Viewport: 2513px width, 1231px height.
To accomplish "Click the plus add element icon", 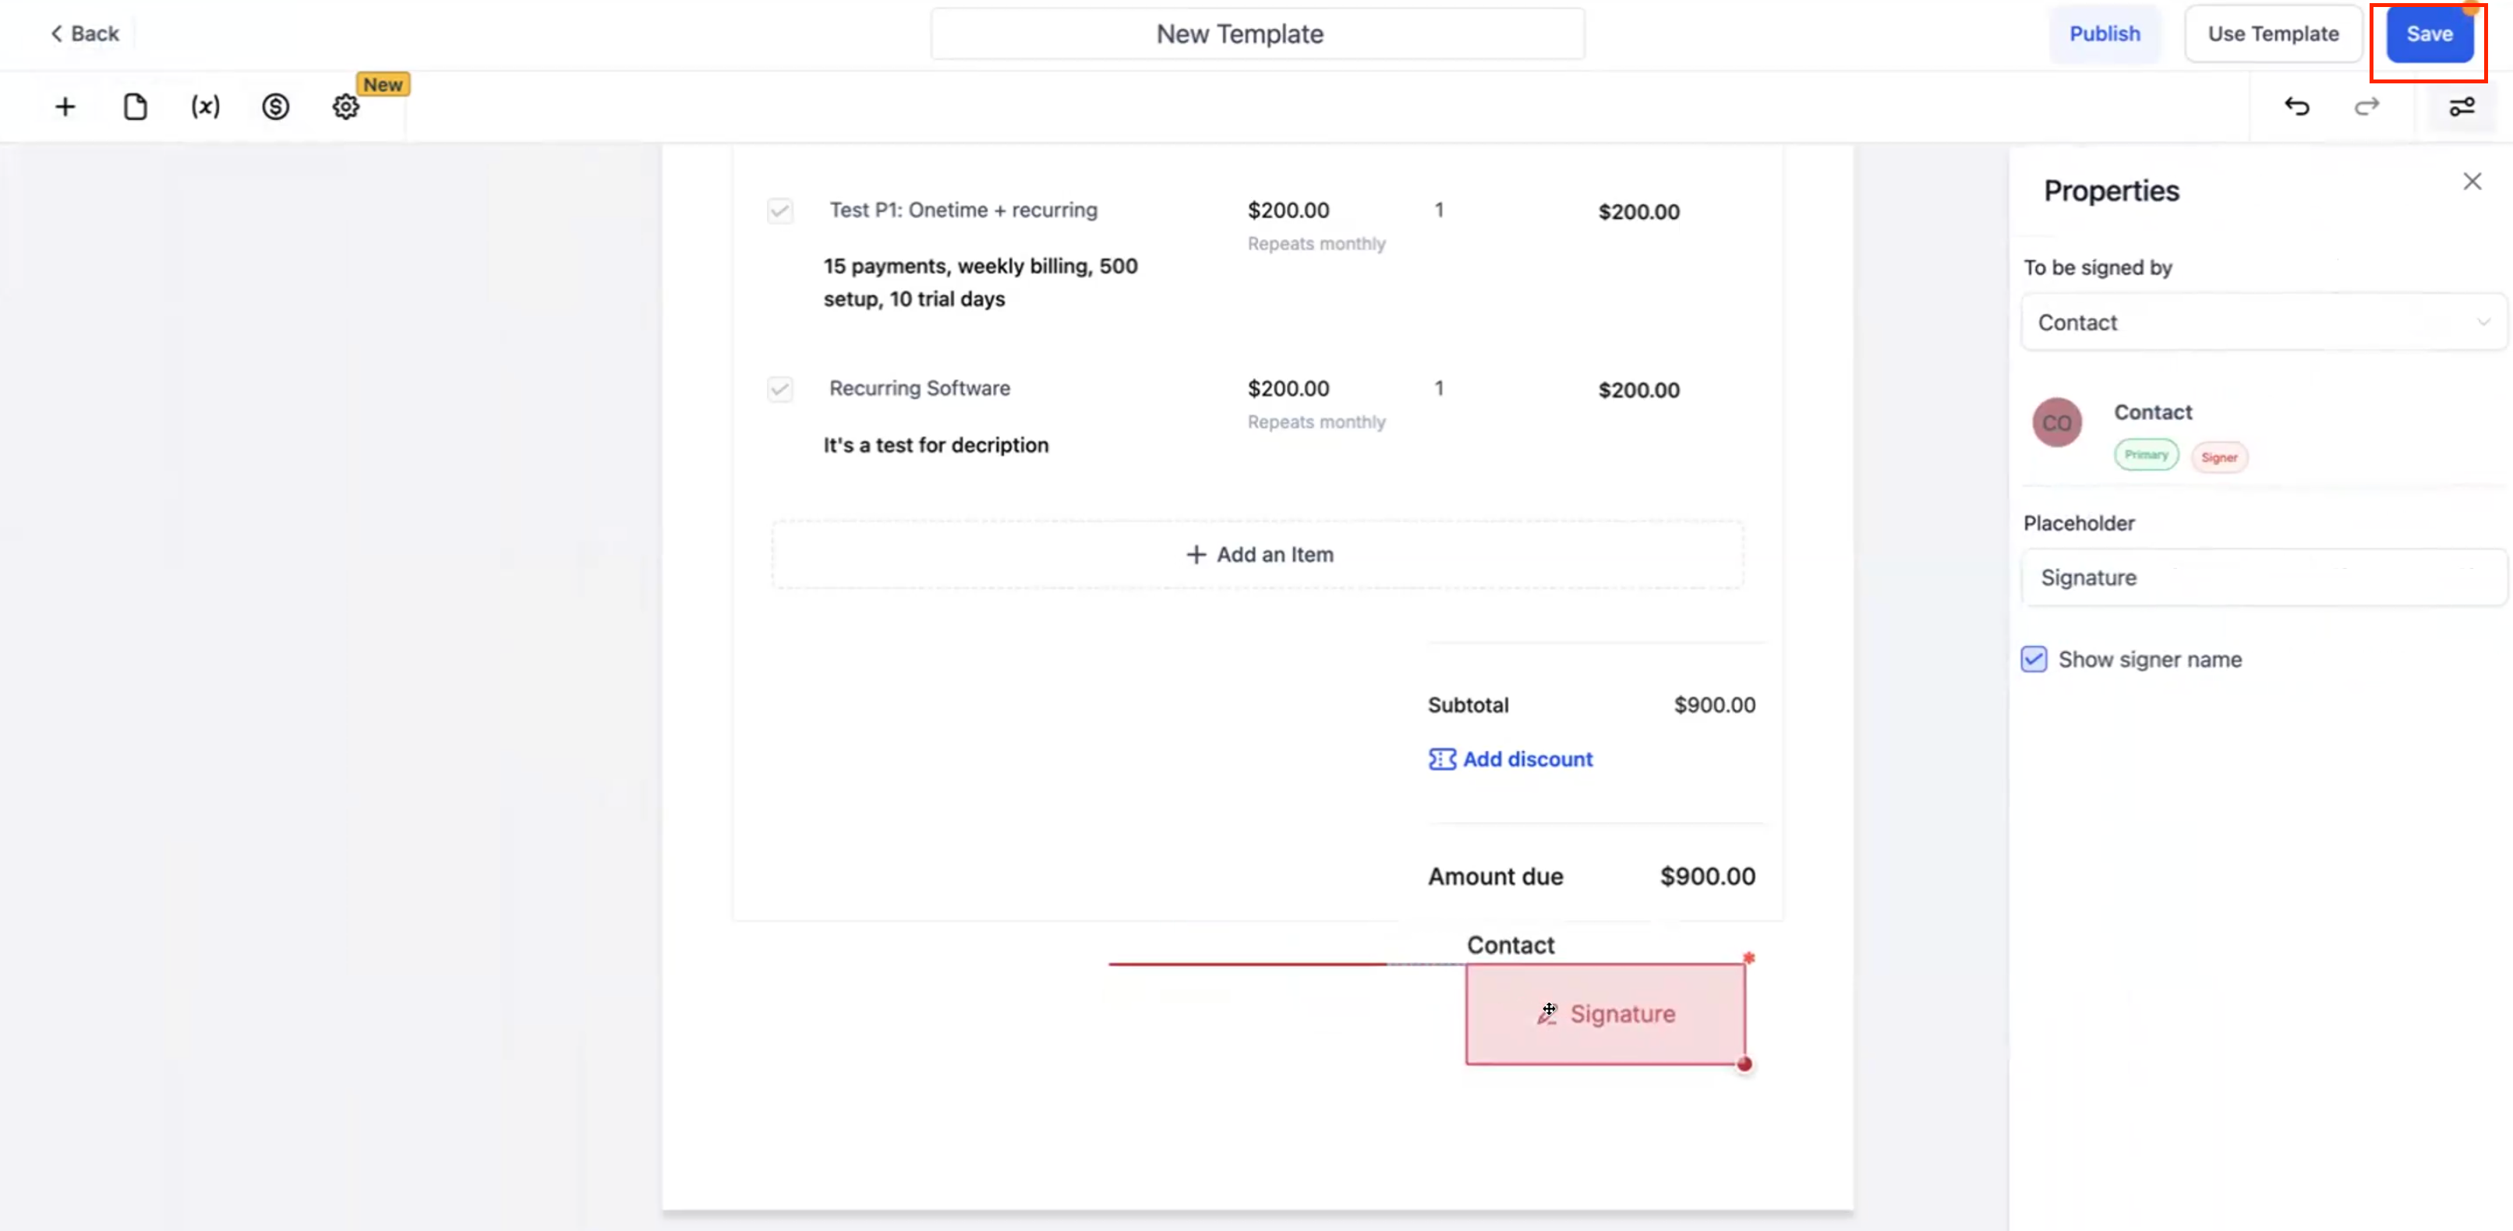I will click(65, 106).
